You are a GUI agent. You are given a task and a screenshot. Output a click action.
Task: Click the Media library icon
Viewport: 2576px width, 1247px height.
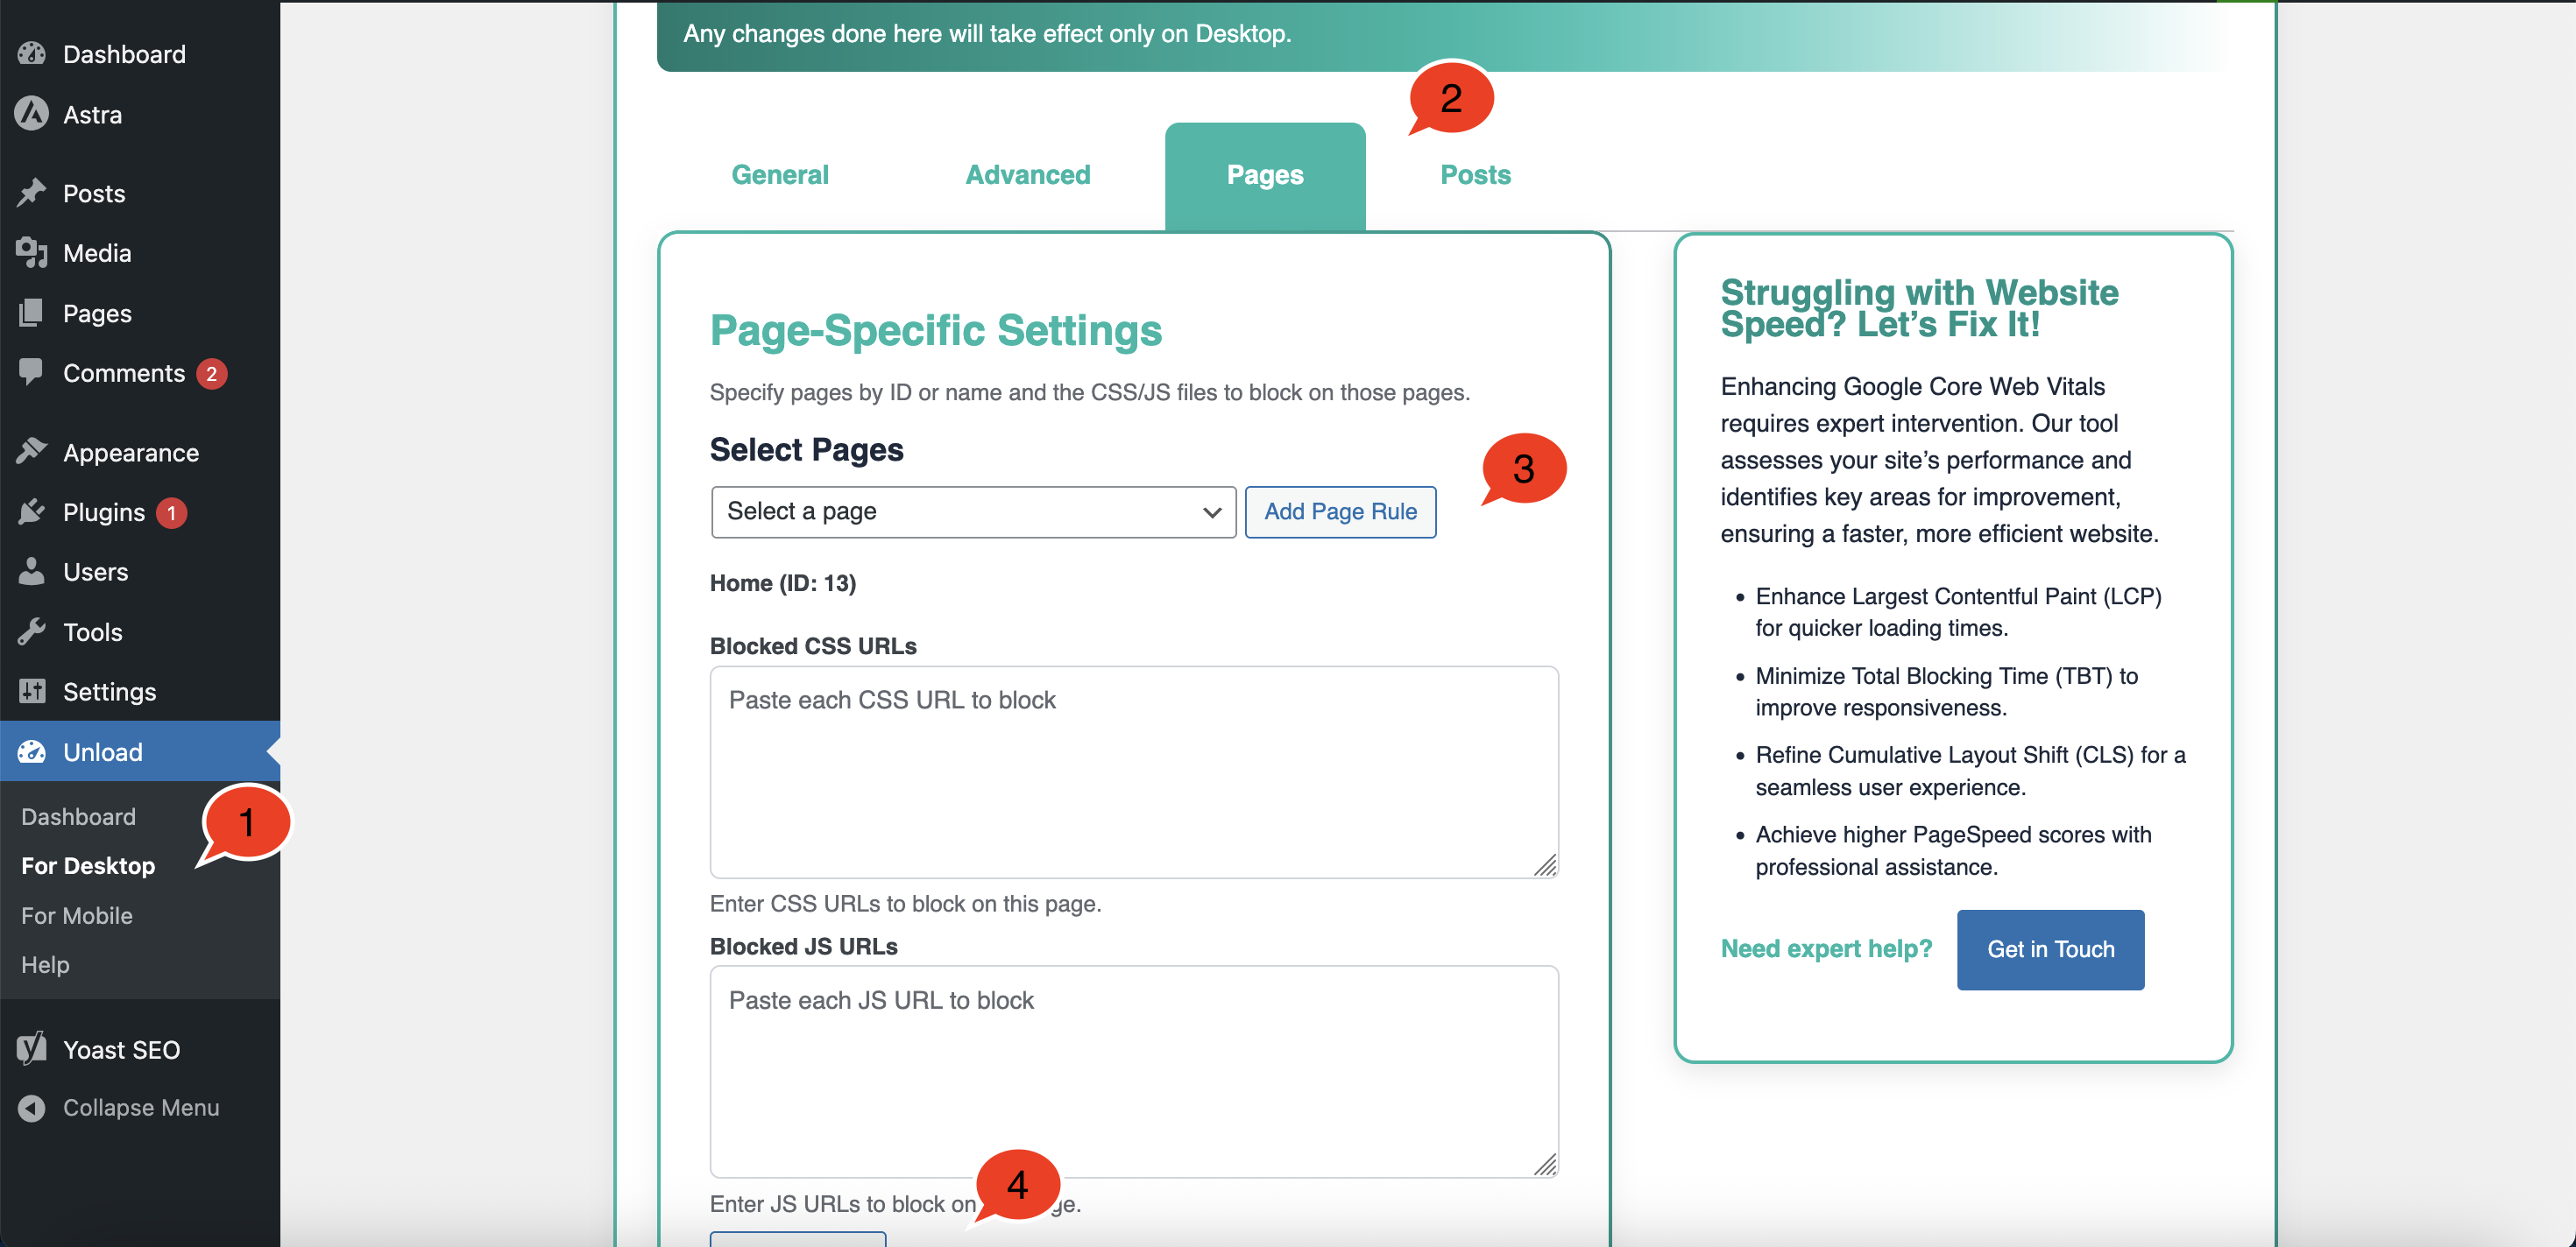point(31,253)
